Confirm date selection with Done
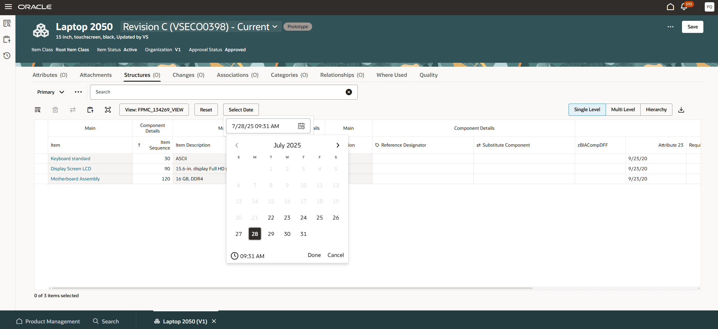The image size is (718, 329). point(314,255)
